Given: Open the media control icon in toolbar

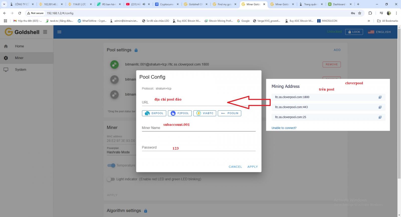Looking at the screenshot, I should tap(381, 13).
